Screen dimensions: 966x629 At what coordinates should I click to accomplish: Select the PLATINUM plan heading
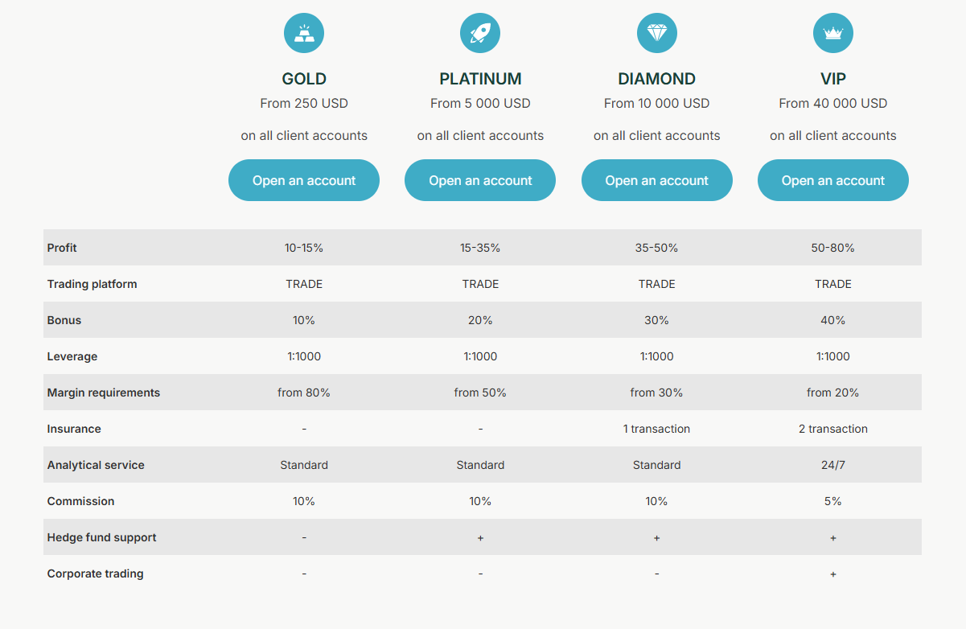pos(480,79)
